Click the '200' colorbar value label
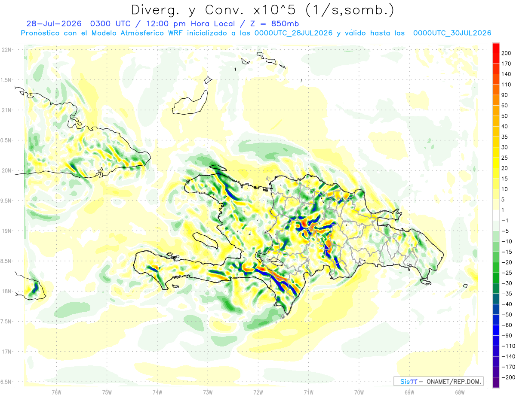 (507, 53)
